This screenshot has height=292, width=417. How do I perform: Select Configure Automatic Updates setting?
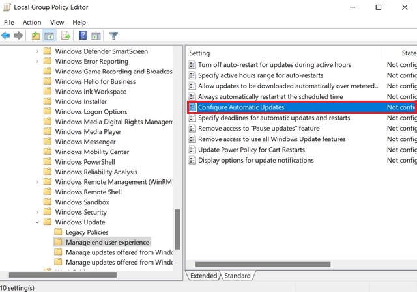point(302,107)
